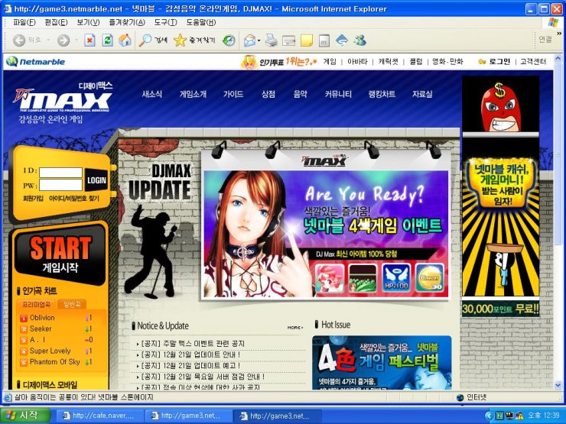
Task: Click the Super Lovely song in chart
Action: click(x=50, y=351)
